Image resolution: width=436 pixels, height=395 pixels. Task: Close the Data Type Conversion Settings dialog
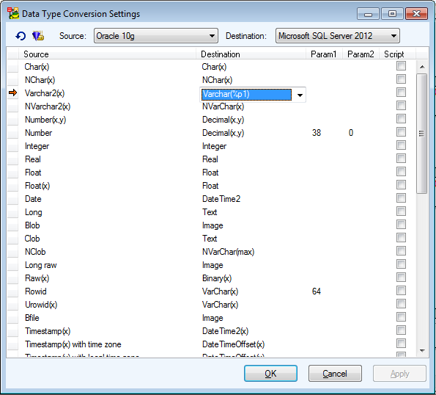416,14
